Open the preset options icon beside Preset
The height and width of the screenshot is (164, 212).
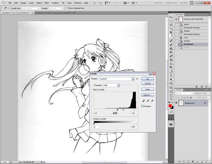[137, 79]
